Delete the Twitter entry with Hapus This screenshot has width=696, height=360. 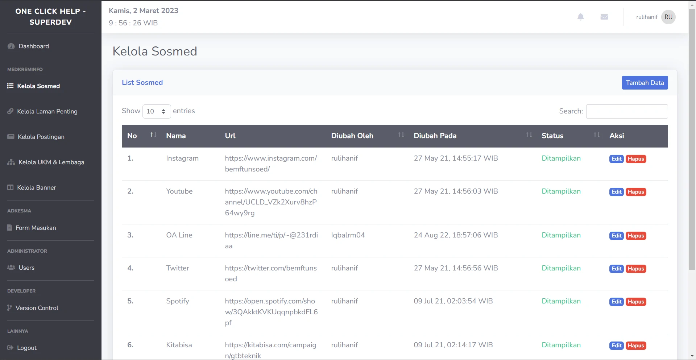[636, 269]
